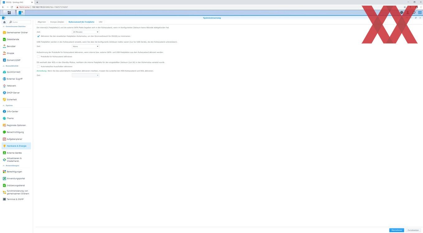
Task: Select Ruhezustand der Festplatte tab
Action: point(81,22)
